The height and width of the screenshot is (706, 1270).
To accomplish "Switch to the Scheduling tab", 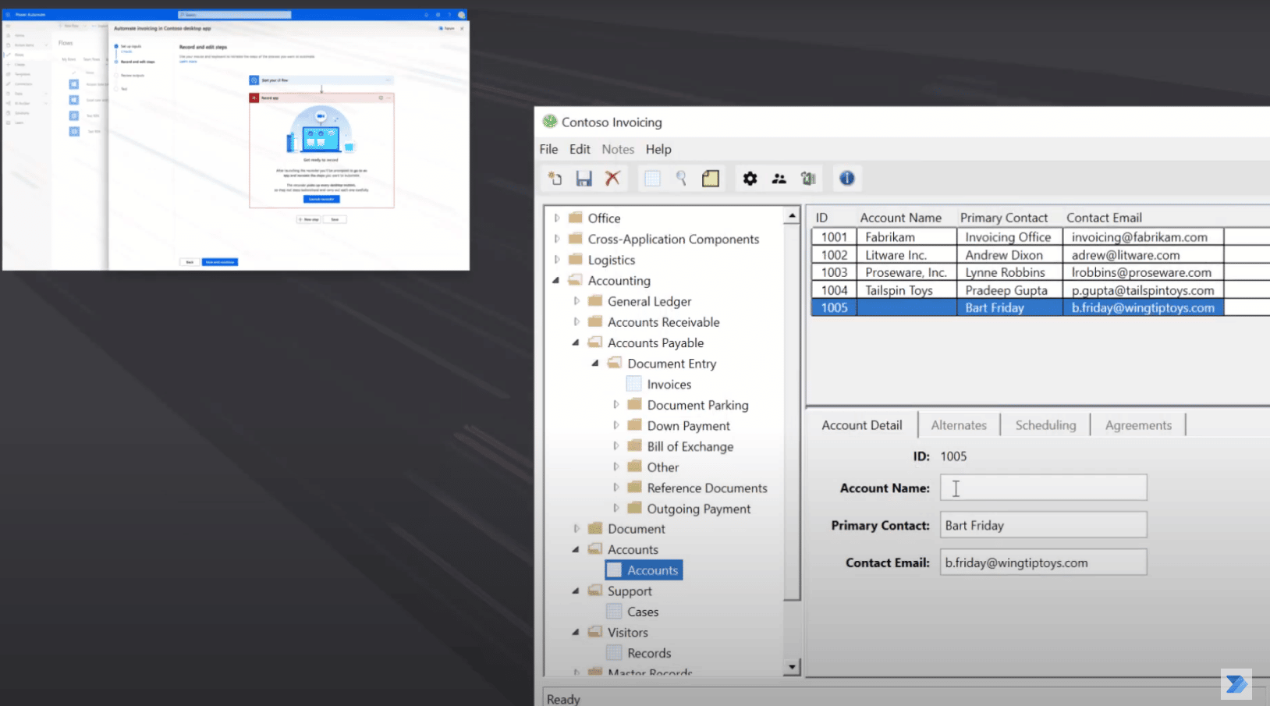I will pos(1045,425).
